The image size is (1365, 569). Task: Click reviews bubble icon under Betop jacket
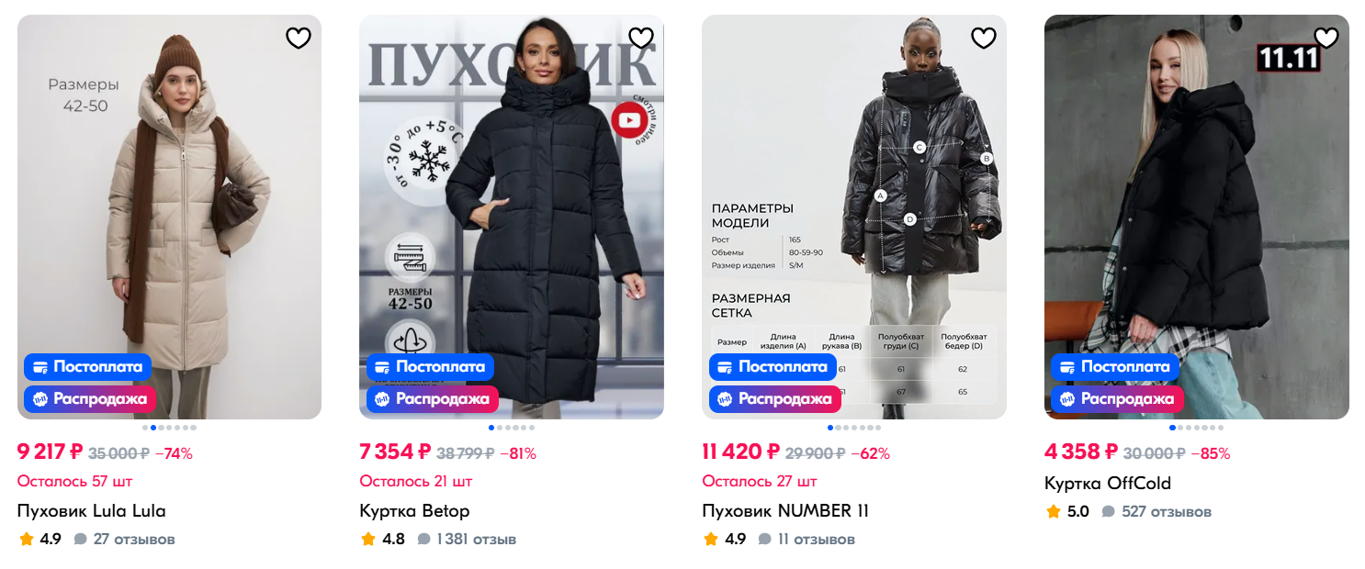[x=423, y=539]
